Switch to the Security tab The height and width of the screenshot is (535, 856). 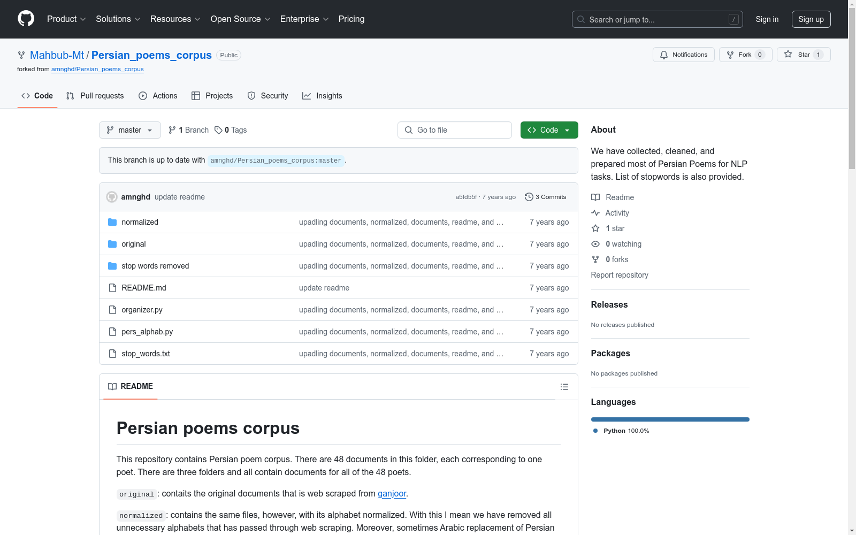coord(268,96)
